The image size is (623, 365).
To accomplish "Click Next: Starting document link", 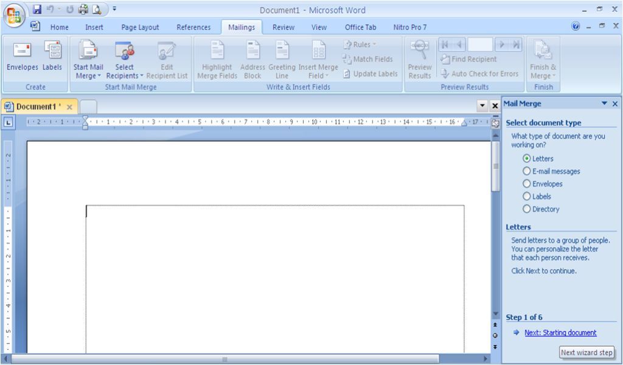I will (x=560, y=333).
